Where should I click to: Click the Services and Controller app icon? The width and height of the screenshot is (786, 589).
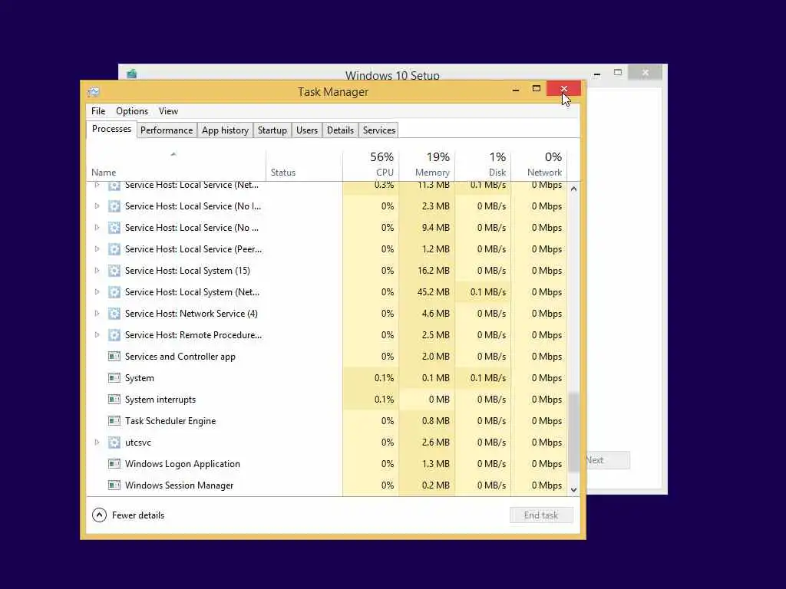point(114,357)
